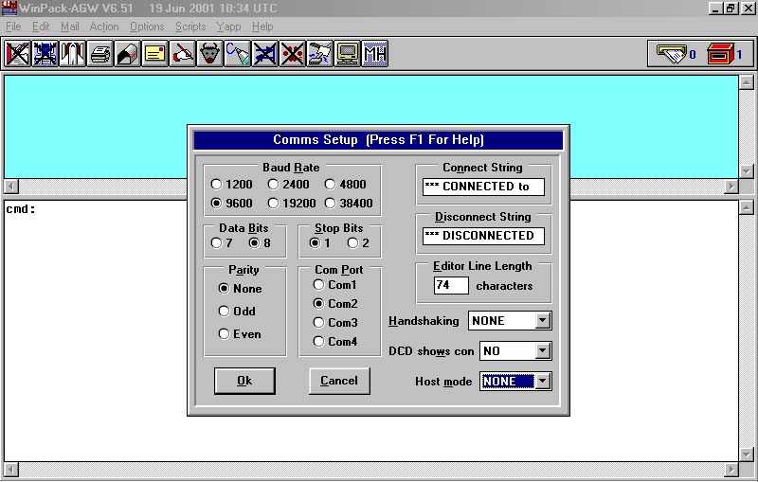Open the Edit menu

point(41,27)
